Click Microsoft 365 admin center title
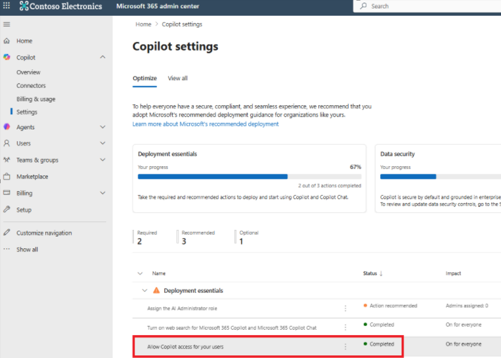This screenshot has height=358, width=501. [158, 6]
